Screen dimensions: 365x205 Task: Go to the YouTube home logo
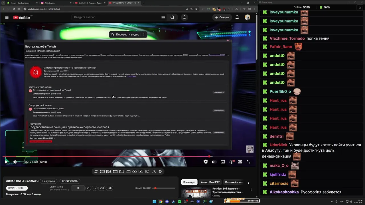[x=21, y=17]
